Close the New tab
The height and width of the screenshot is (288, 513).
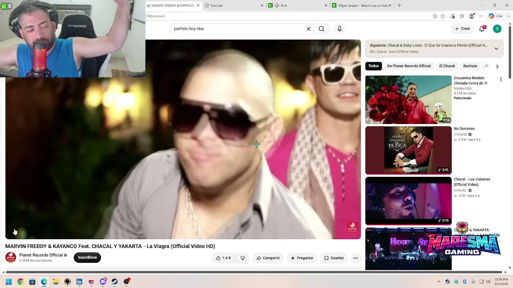262,6
